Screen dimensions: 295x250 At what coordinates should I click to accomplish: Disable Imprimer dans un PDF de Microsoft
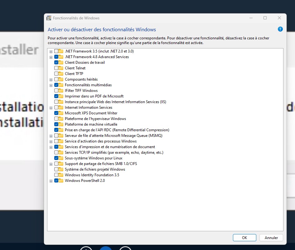[x=56, y=96]
